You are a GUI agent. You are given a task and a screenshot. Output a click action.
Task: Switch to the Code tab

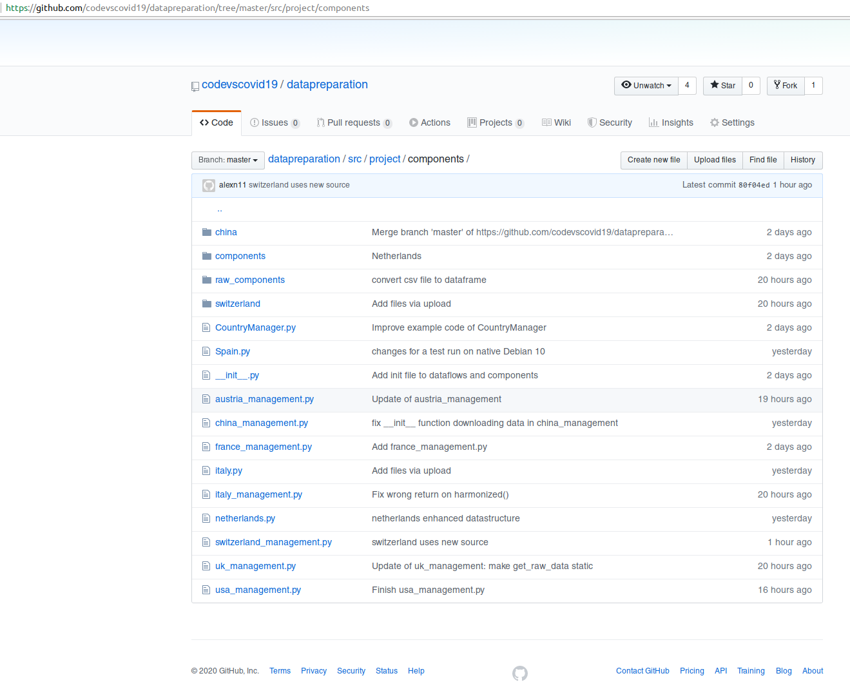tap(217, 122)
